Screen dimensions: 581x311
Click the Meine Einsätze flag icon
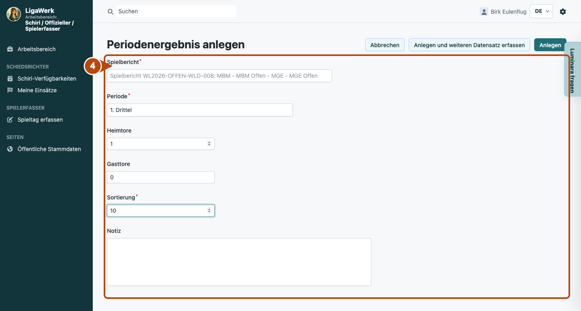[10, 90]
